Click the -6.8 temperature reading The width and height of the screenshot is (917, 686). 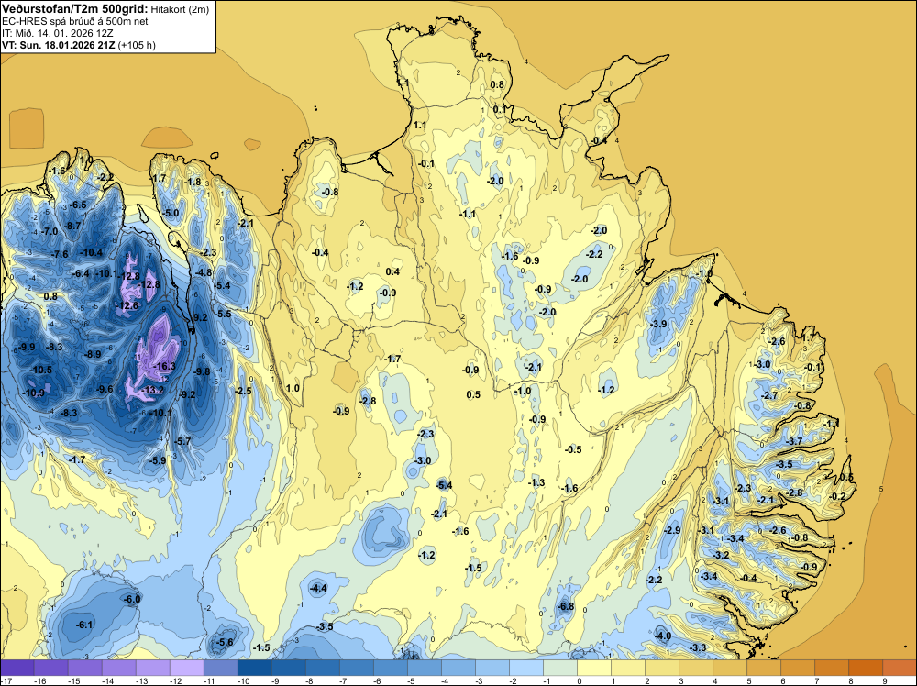tap(566, 606)
